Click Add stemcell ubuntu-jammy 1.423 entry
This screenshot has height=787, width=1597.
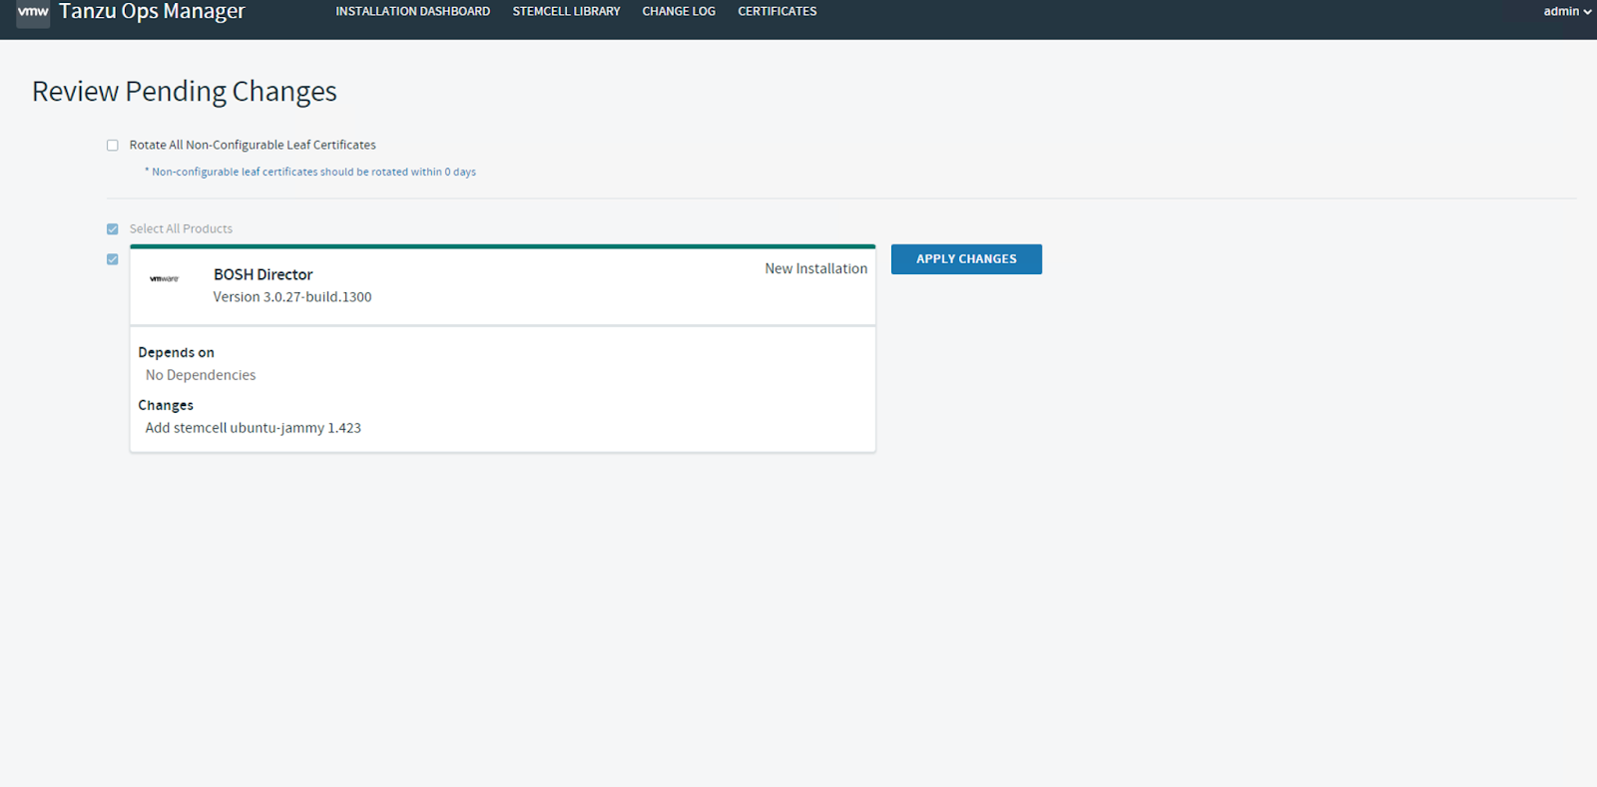[254, 428]
